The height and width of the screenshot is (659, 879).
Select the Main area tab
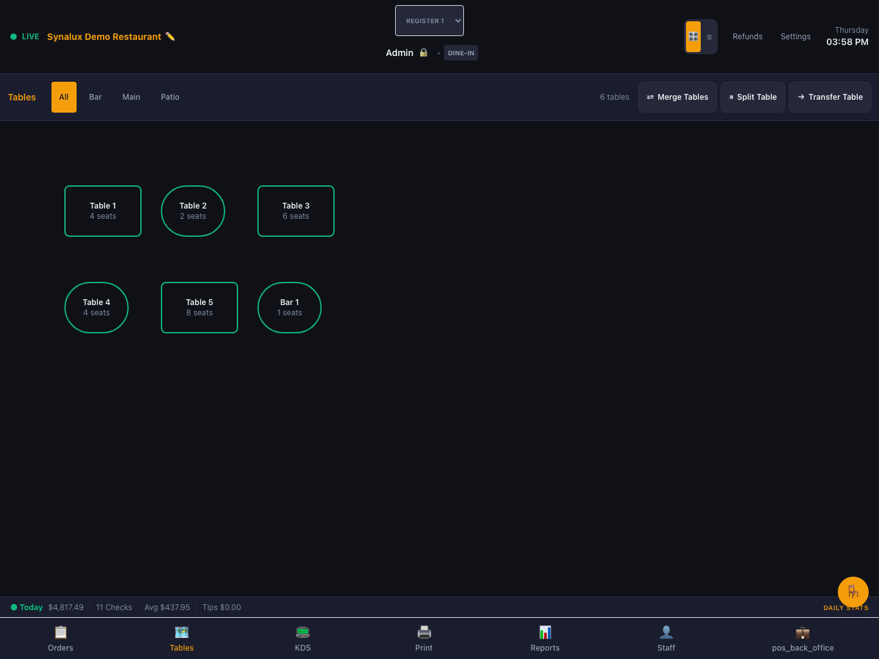(131, 97)
